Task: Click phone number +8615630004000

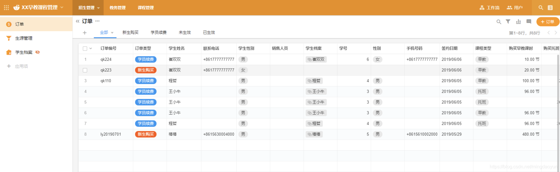Action: tap(219, 134)
